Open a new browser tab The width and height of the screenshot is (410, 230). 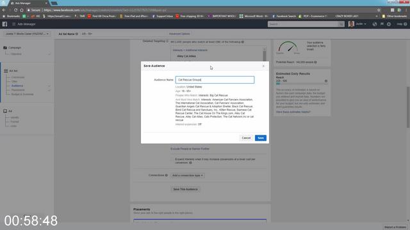click(54, 3)
